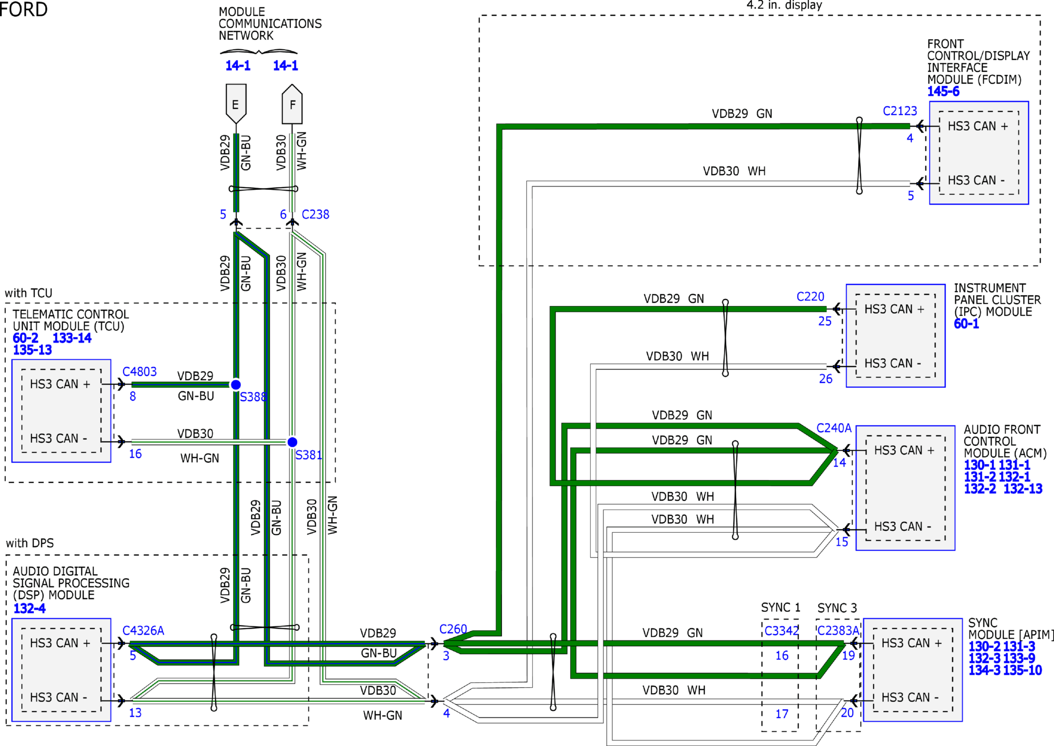Screen dimensions: 1054x746
Task: Click pin number 17 under C3342
Action: coord(782,714)
